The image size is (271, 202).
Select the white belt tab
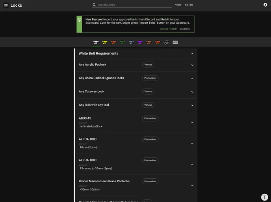point(96,42)
